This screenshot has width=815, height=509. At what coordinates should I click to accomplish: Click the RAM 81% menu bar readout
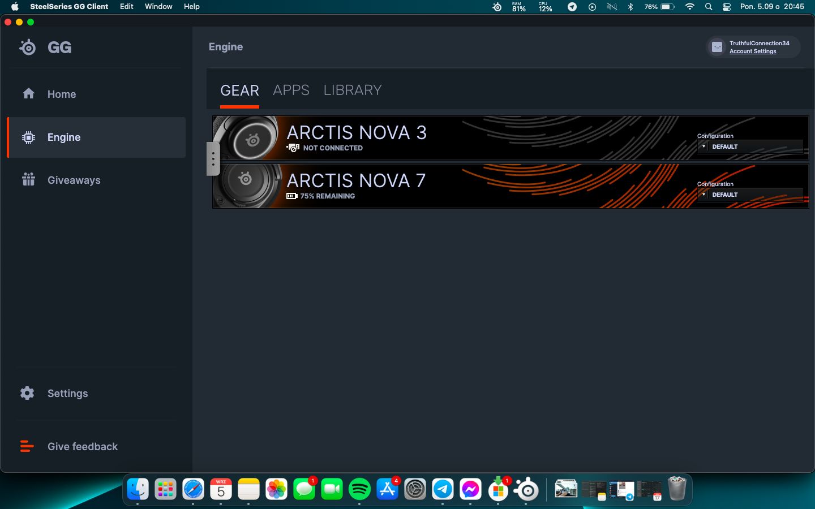click(519, 7)
